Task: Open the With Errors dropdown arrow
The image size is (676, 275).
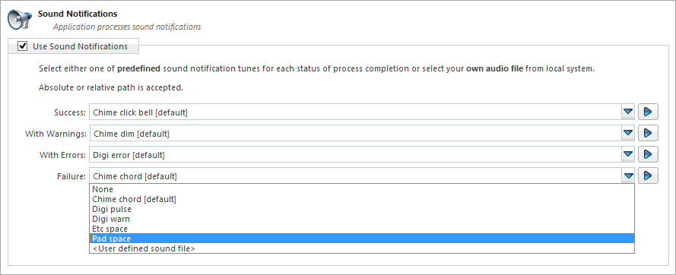Action: (x=628, y=154)
